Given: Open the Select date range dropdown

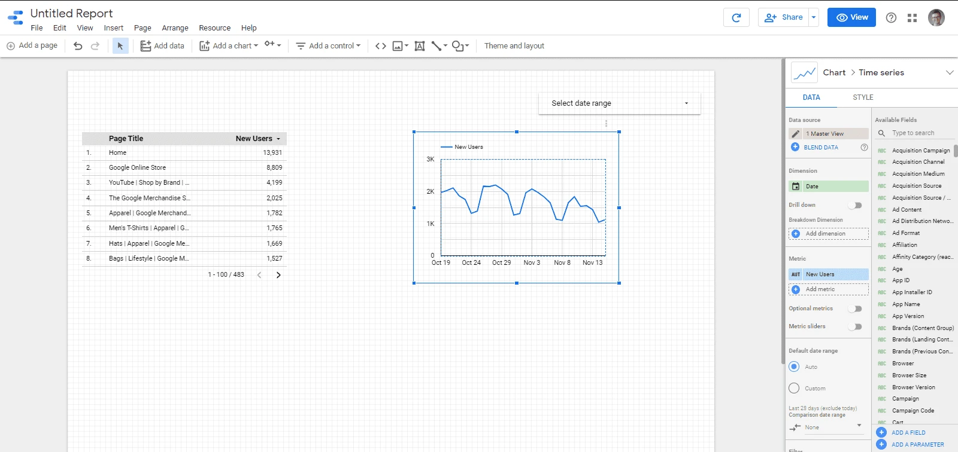Looking at the screenshot, I should (x=620, y=103).
